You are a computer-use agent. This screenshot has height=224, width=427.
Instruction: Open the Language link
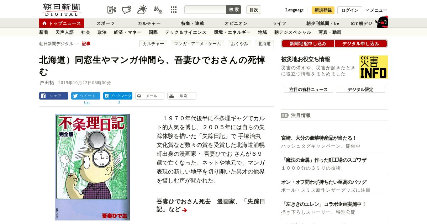click(x=295, y=10)
